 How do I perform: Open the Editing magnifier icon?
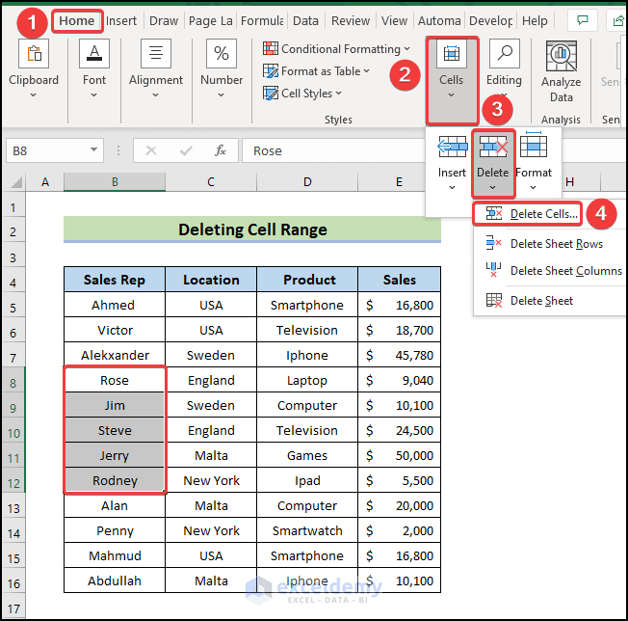[505, 53]
